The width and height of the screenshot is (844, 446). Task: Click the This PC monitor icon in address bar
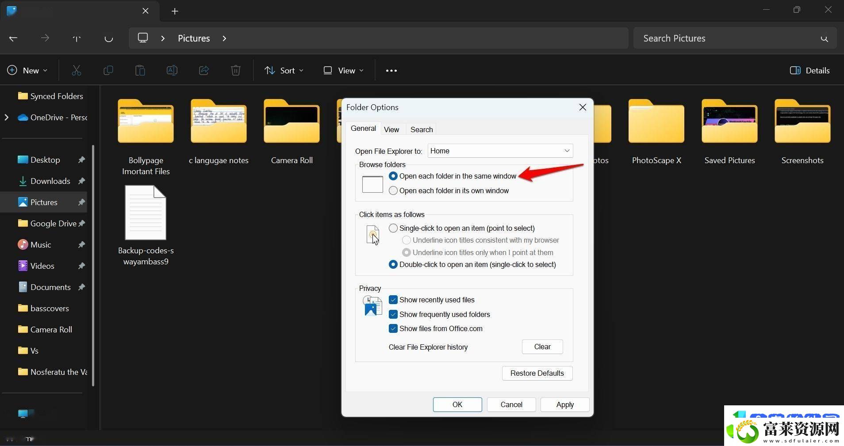(143, 38)
